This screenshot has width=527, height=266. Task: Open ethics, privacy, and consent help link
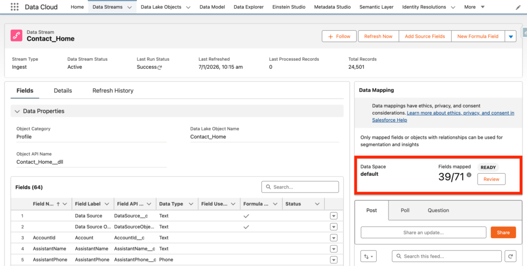tap(460, 113)
